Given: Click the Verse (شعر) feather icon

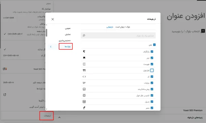Looking at the screenshot, I should [84, 108].
